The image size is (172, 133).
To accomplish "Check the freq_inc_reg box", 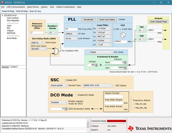I will [x=134, y=104].
